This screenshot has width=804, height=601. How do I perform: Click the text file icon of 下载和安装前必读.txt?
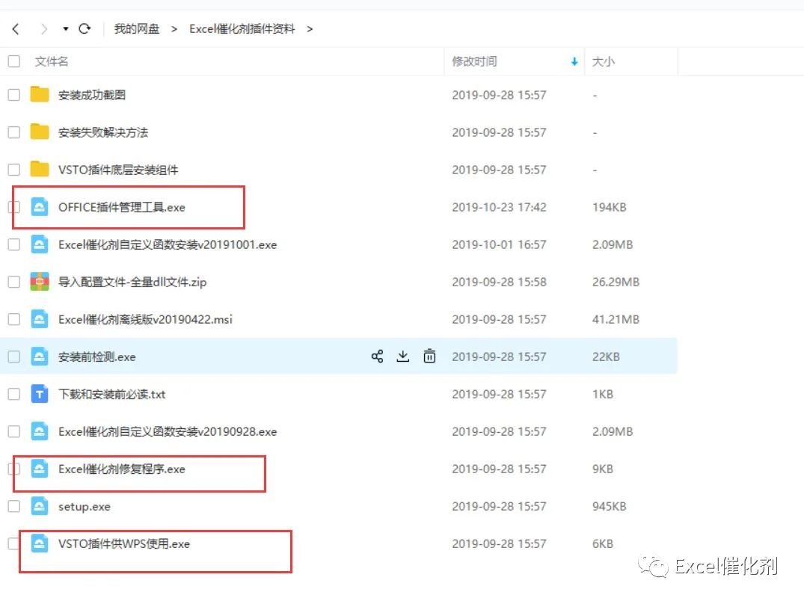point(40,394)
